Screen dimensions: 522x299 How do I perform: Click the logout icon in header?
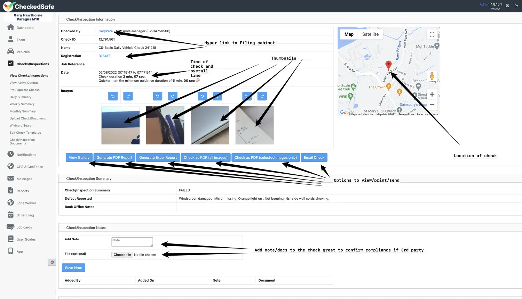pyautogui.click(x=516, y=6)
